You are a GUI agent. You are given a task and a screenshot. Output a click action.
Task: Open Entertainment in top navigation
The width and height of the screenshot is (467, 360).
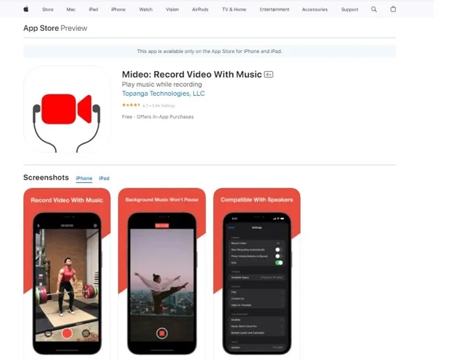[x=274, y=9]
